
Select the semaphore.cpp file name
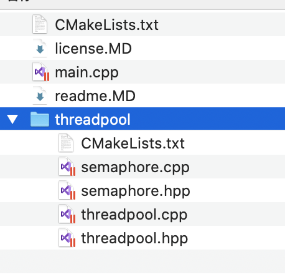[135, 167]
